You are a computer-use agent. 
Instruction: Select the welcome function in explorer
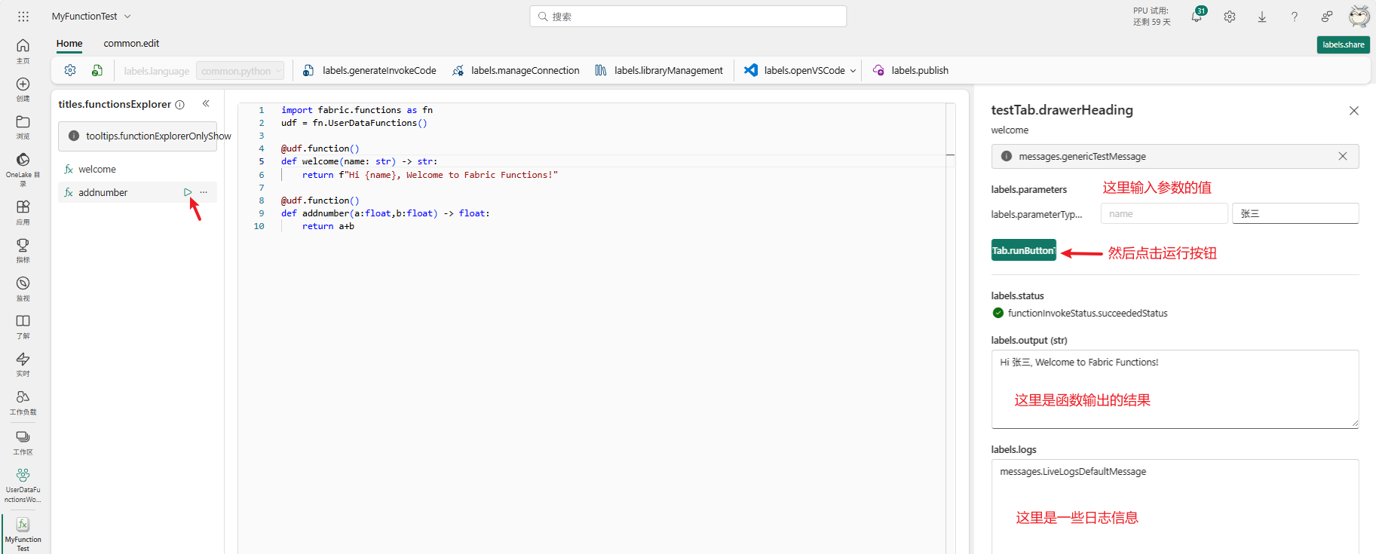(137, 170)
